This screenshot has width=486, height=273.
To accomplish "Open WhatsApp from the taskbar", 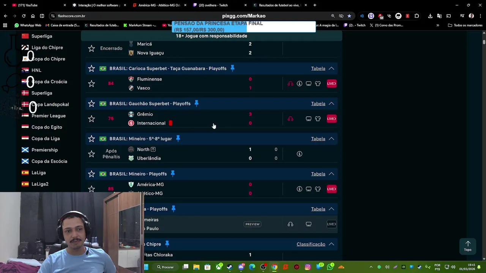I will pos(330,267).
